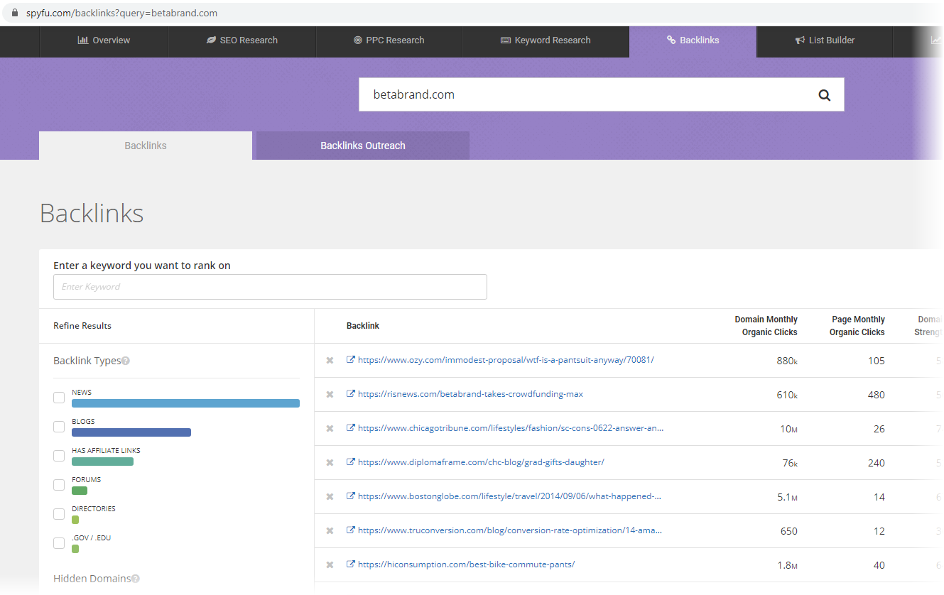The height and width of the screenshot is (595, 944).
Task: Remove the ozy.com backlink row
Action: tap(330, 361)
